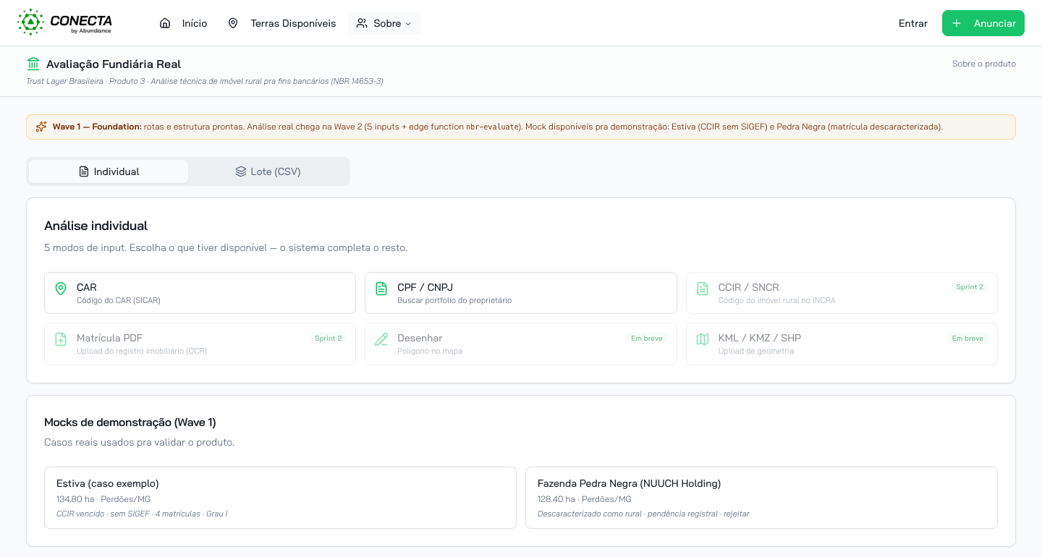Click the text Código do imóvel rural no INCRA

(x=776, y=300)
